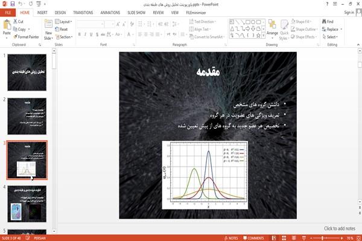The width and height of the screenshot is (362, 241).
Task: Switch to the DESIGN tab
Action: (x=60, y=13)
